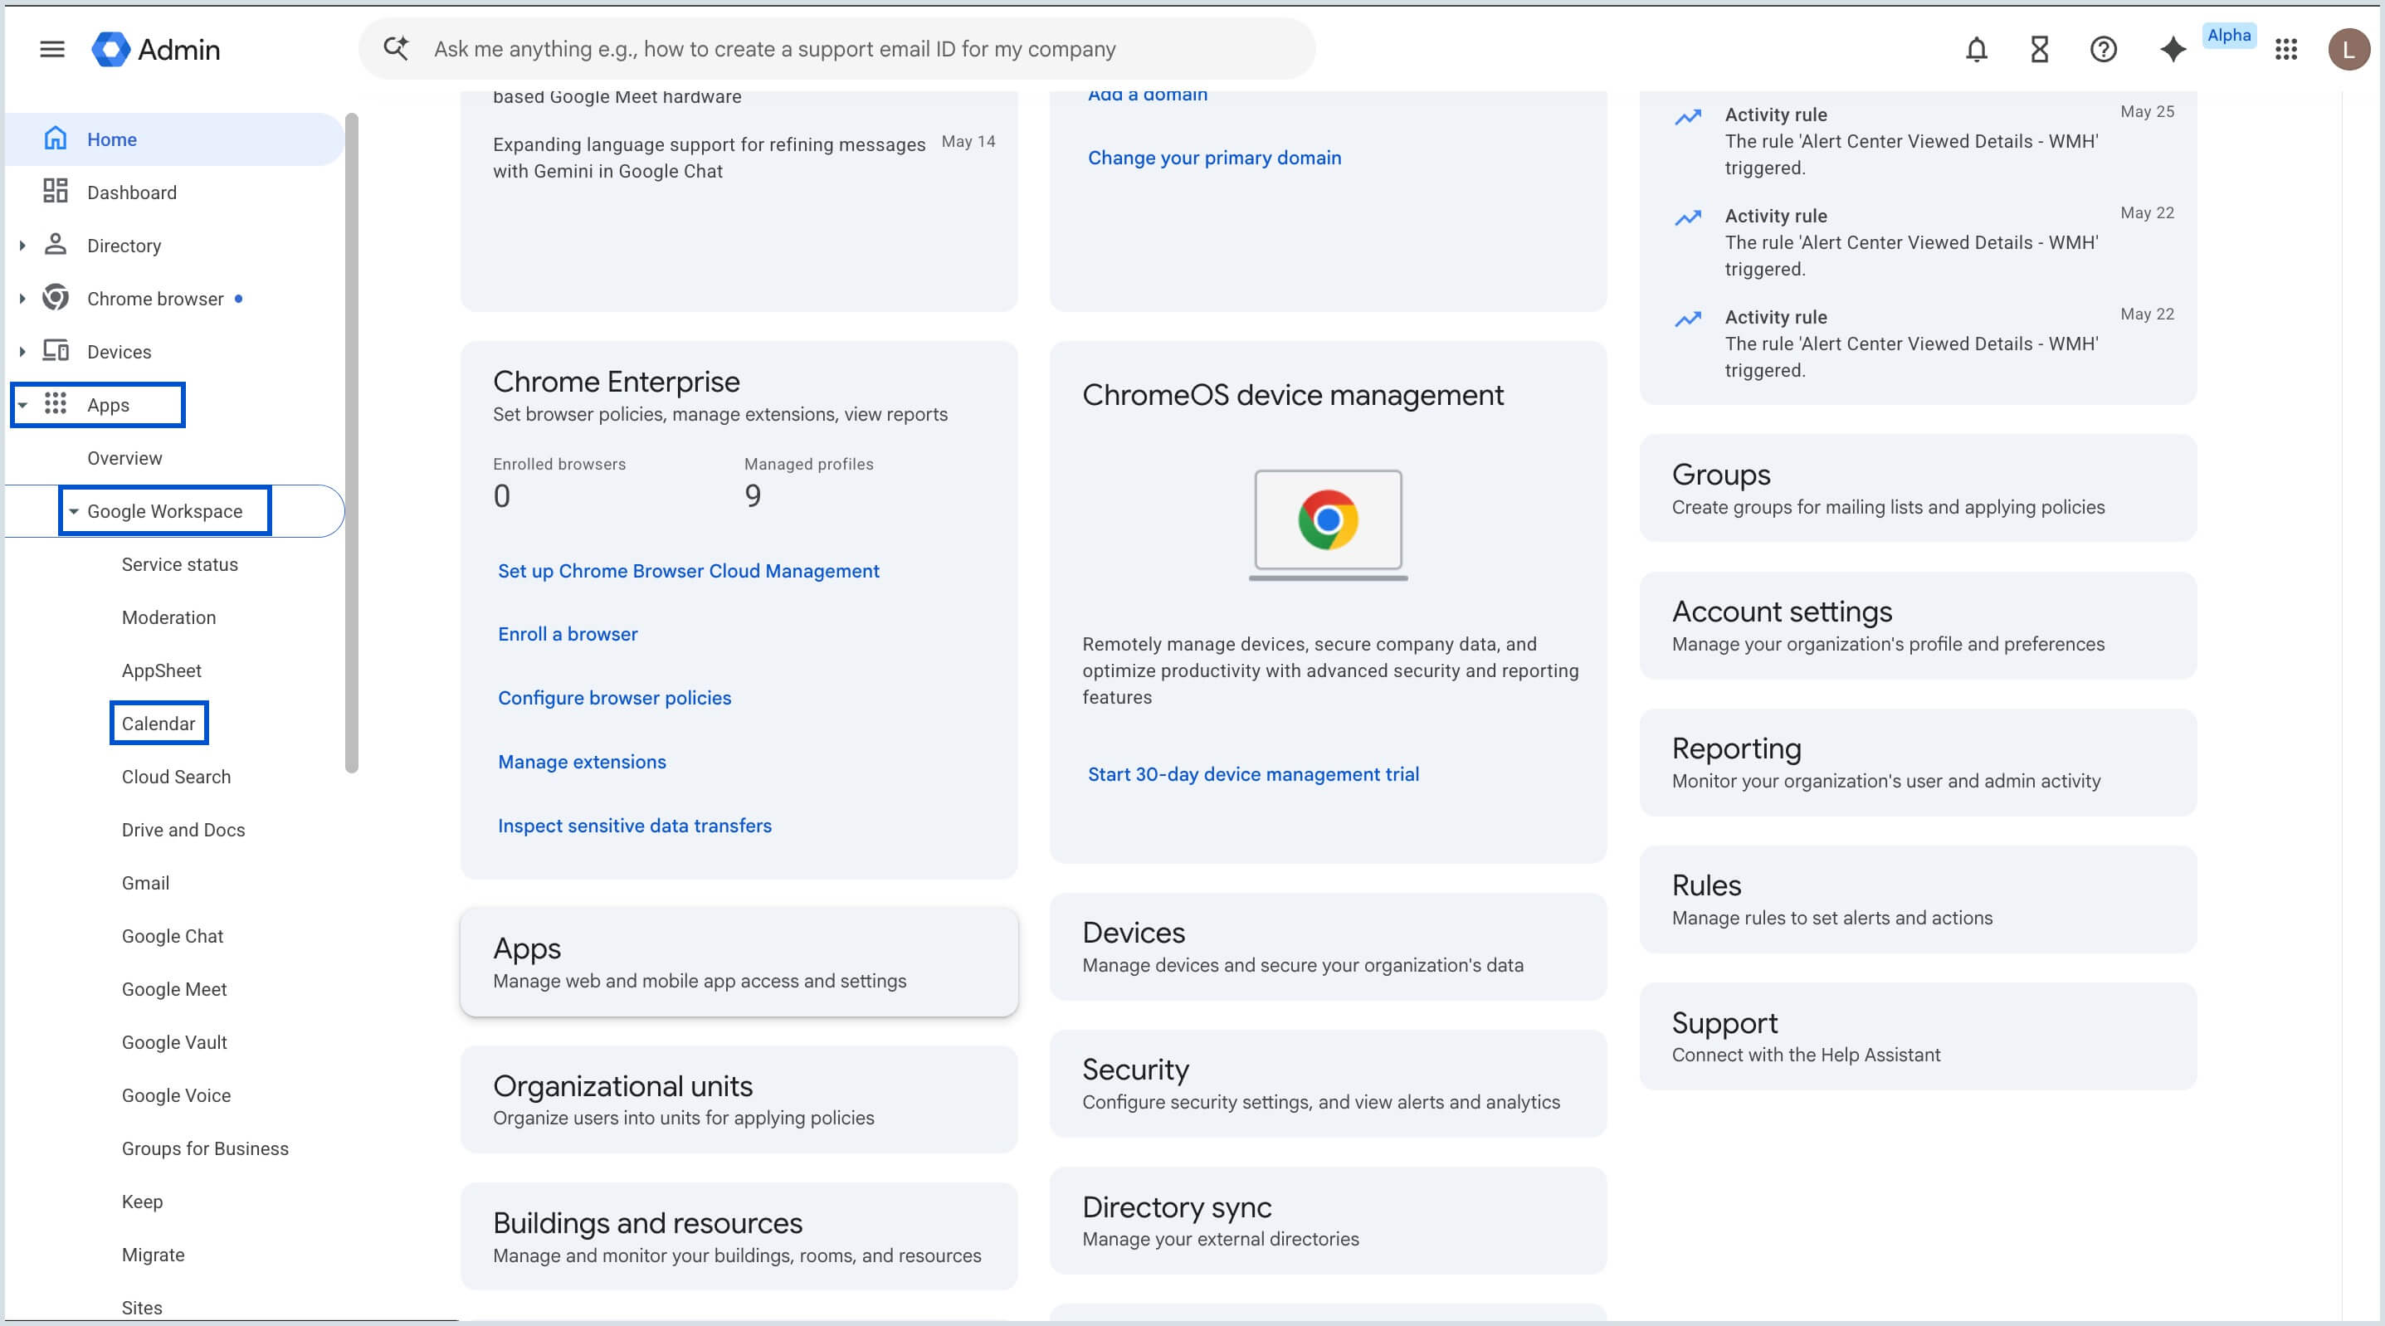Click Change your primary domain link
Image resolution: width=2385 pixels, height=1326 pixels.
1214,158
